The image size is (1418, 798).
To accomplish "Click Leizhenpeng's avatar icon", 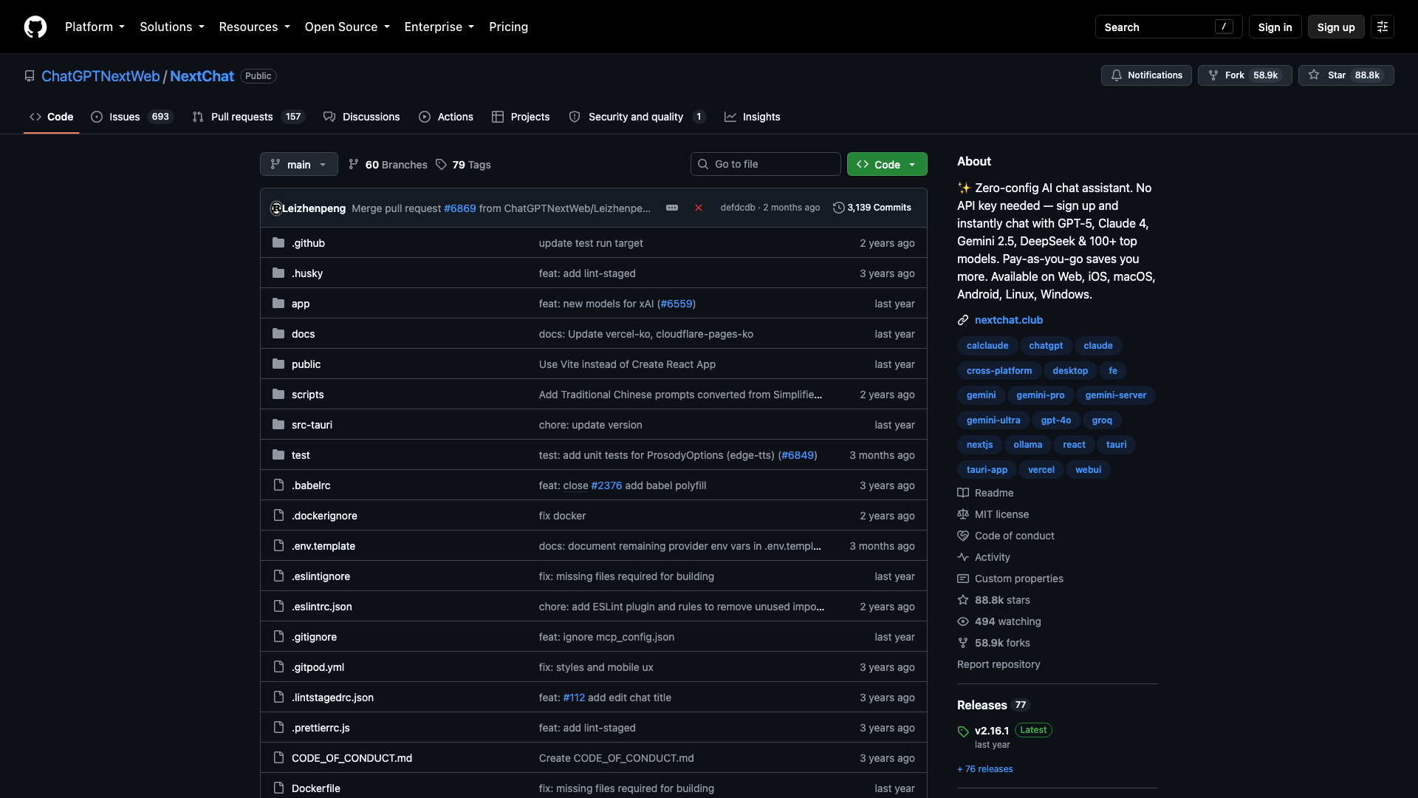I will (276, 208).
